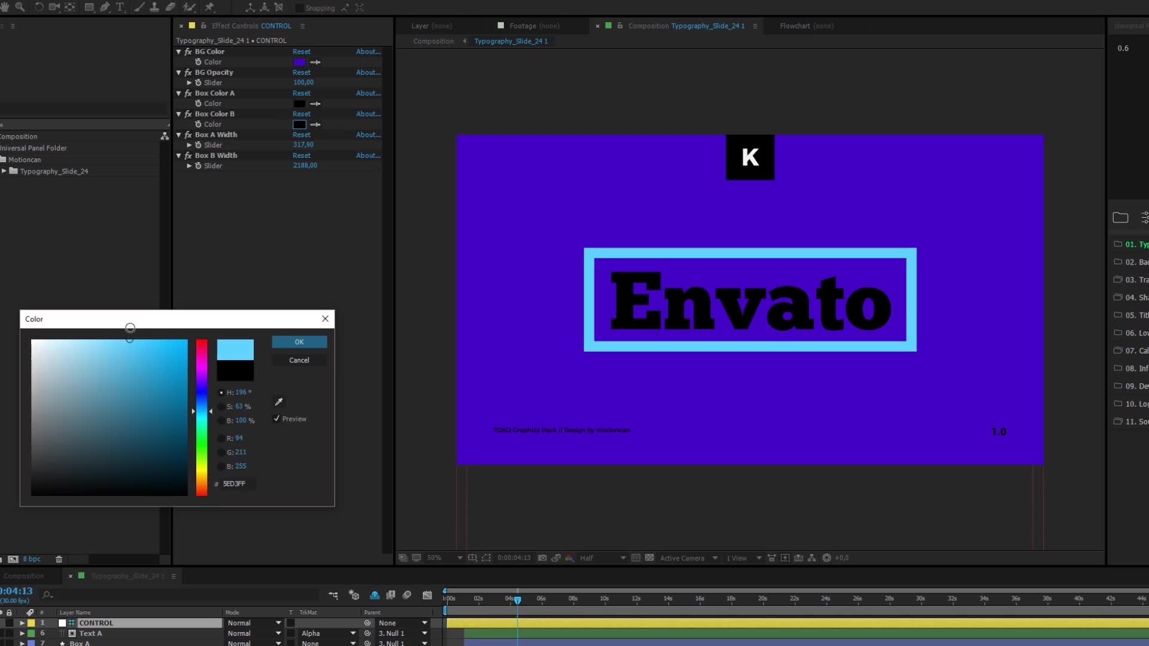The width and height of the screenshot is (1149, 646).
Task: Expand the BG Opacity Slider property
Action: [x=190, y=83]
